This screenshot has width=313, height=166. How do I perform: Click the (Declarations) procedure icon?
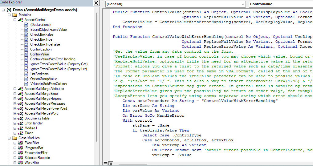[26, 25]
